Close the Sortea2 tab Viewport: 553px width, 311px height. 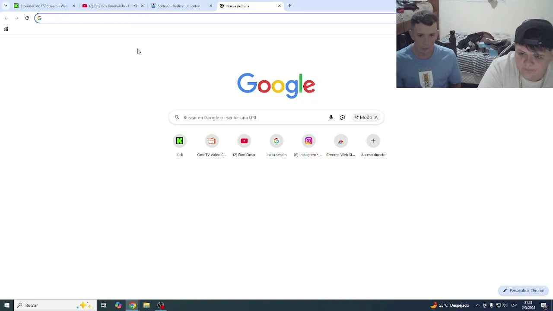click(211, 6)
